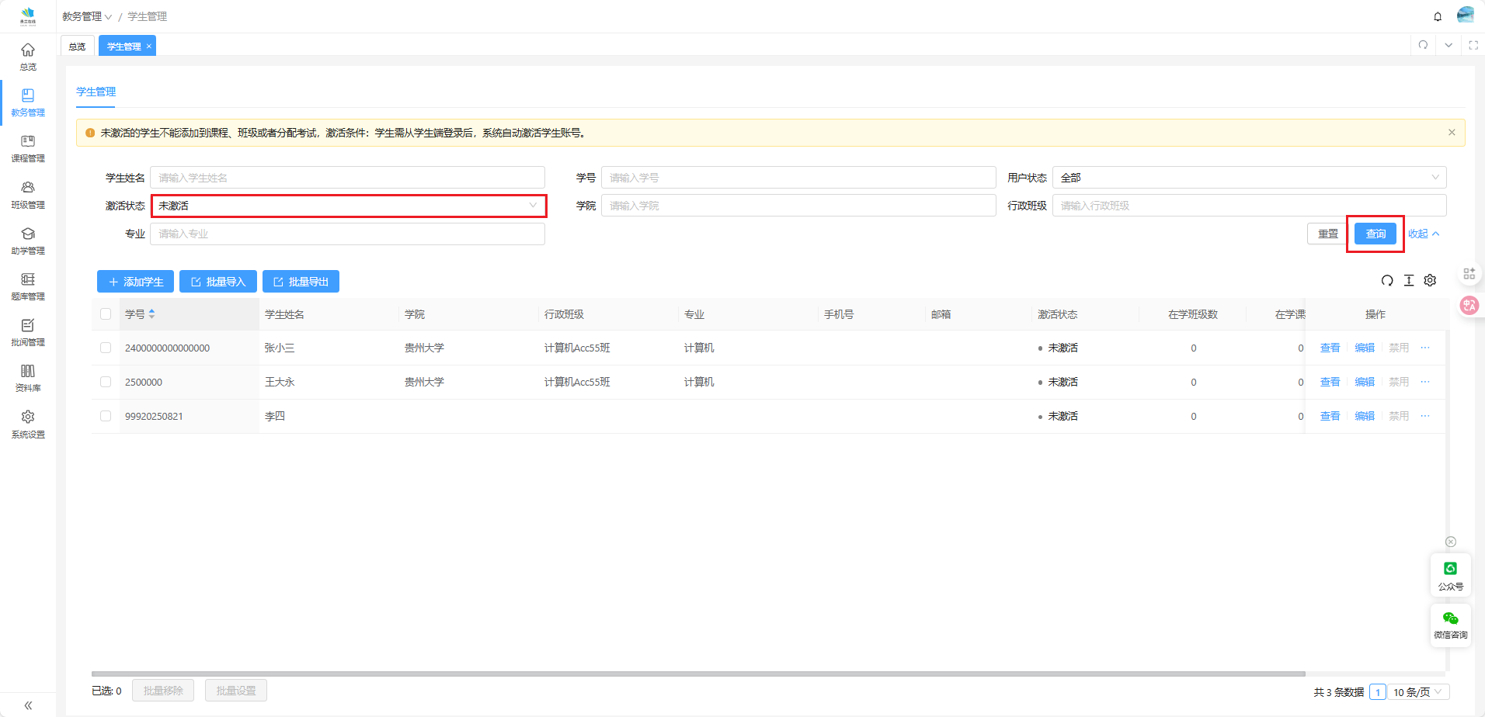Screen dimensions: 1485x717
Task: Click the notification bell icon
Action: (1438, 16)
